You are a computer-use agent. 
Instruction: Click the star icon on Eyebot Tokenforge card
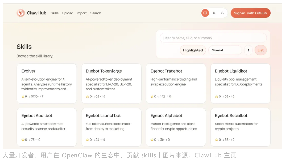pyautogui.click(x=87, y=96)
